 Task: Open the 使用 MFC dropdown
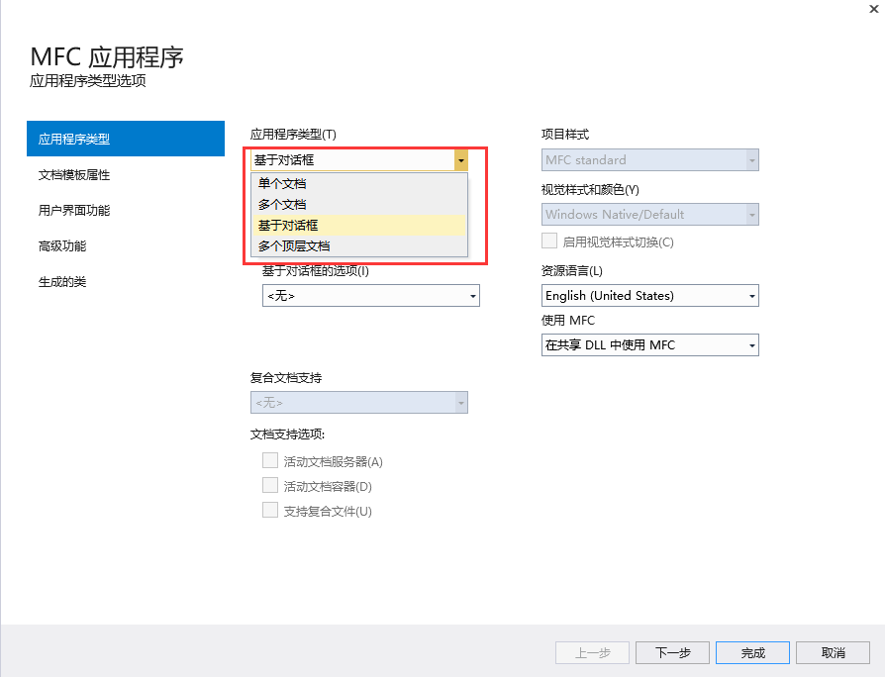pyautogui.click(x=751, y=344)
